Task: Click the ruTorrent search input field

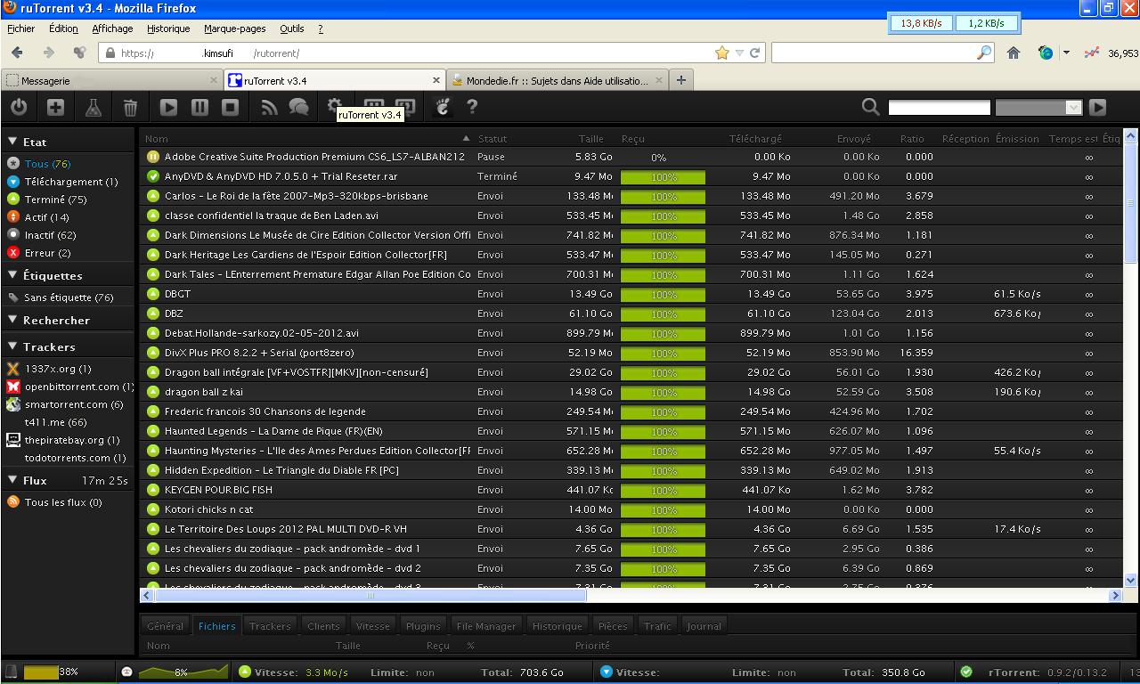Action: [x=939, y=107]
